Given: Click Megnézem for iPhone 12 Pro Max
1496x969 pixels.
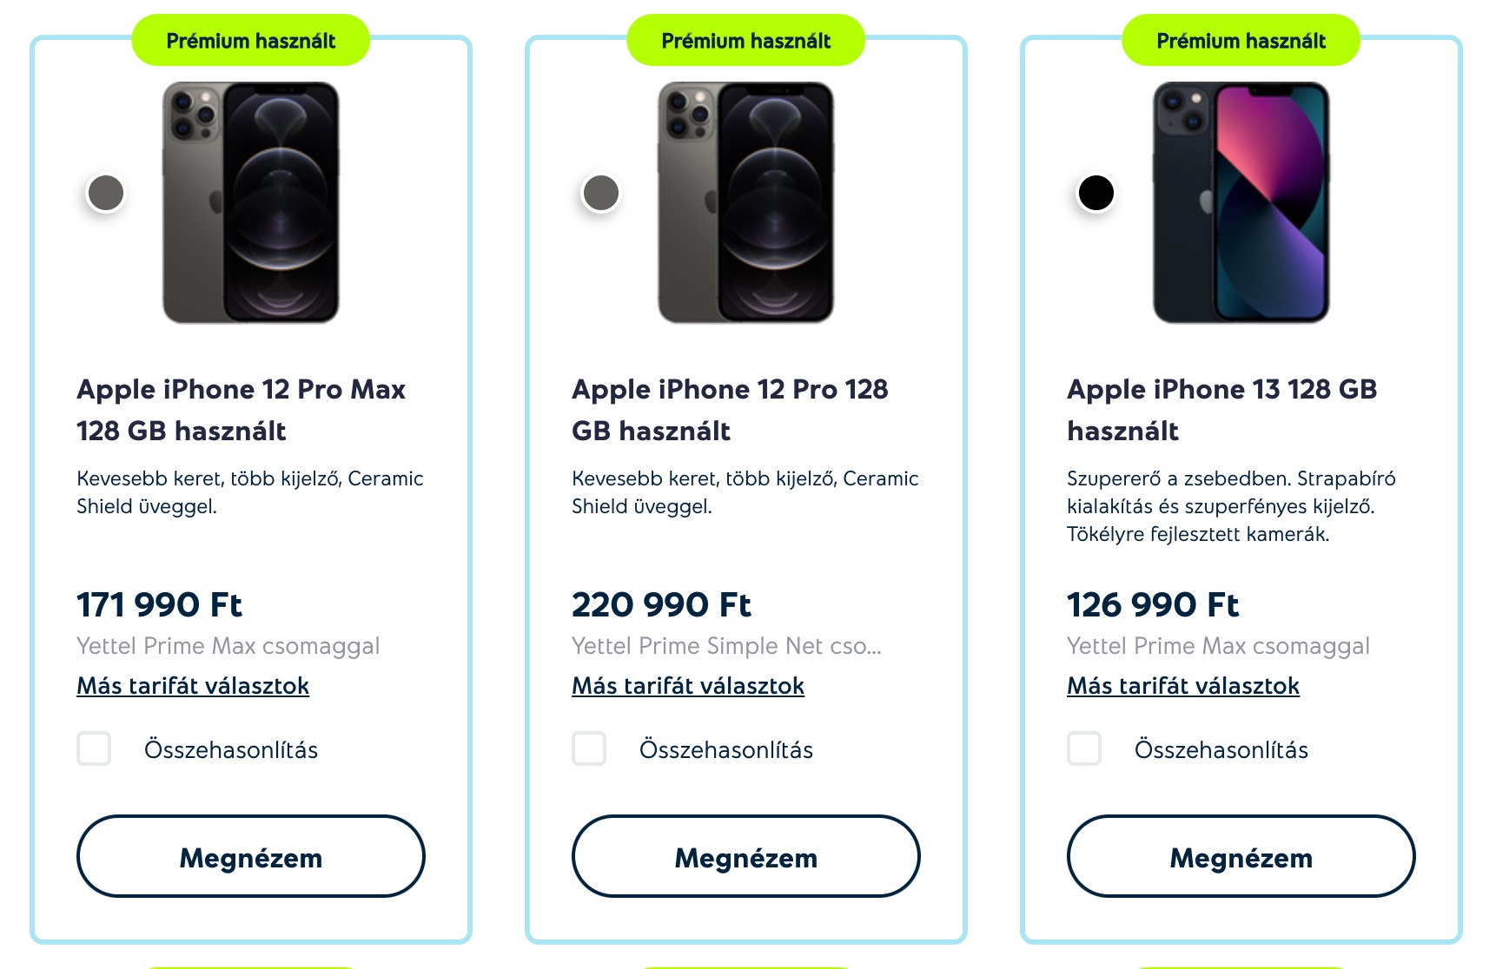Looking at the screenshot, I should point(251,856).
